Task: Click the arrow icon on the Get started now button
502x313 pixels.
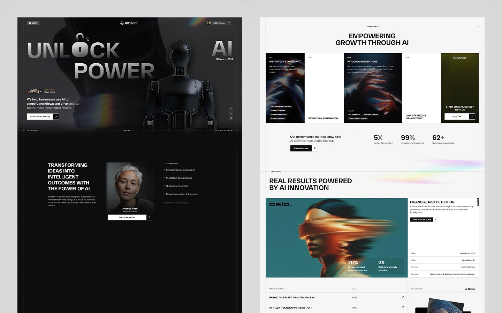Action: pos(314,148)
